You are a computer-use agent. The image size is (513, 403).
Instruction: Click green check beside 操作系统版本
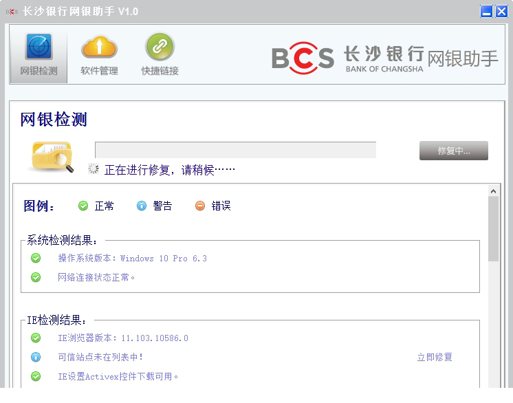click(x=36, y=258)
